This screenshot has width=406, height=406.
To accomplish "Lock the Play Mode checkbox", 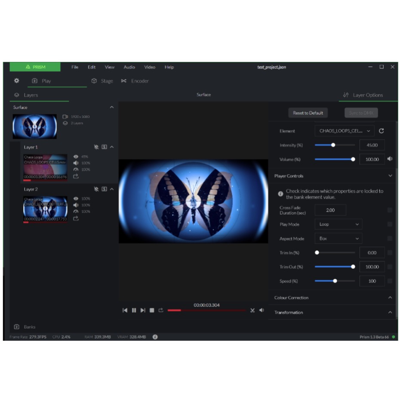I will [x=390, y=225].
